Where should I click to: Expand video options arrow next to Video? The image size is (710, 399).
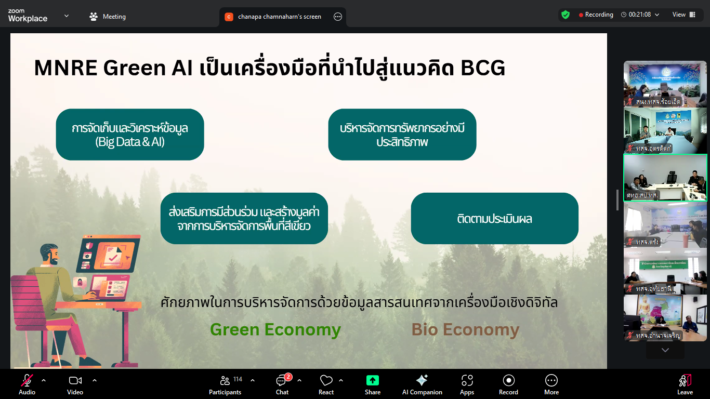pyautogui.click(x=95, y=380)
